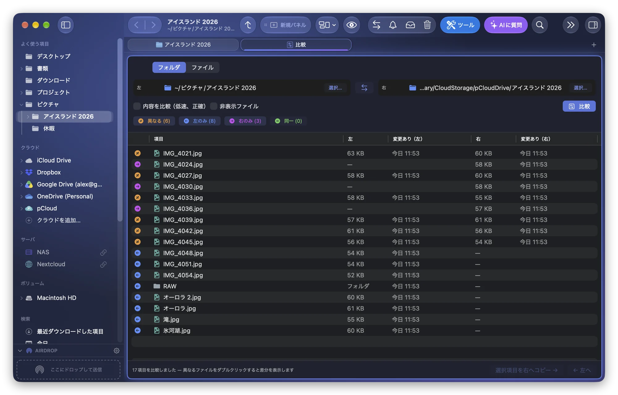Select the 比較 tab
The width and height of the screenshot is (618, 395).
(296, 45)
